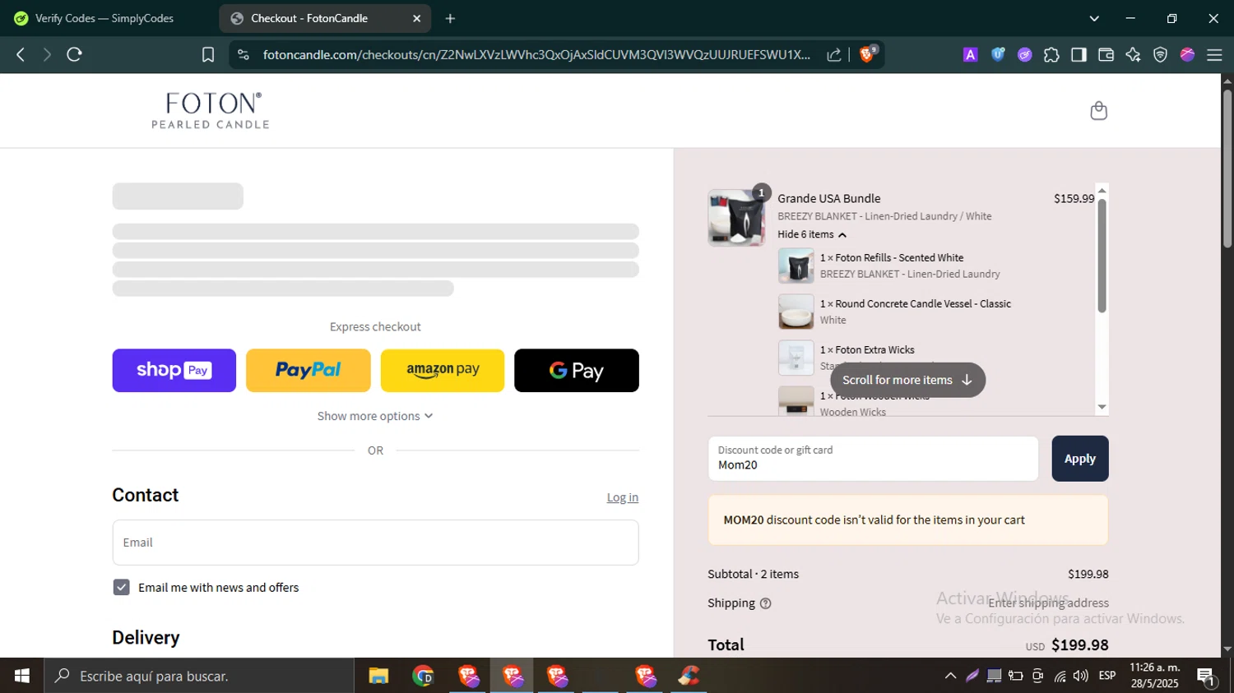Open the purple circular extension icon

click(x=1025, y=54)
